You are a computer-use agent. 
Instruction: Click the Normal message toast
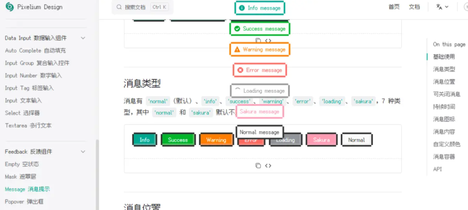pyautogui.click(x=260, y=132)
